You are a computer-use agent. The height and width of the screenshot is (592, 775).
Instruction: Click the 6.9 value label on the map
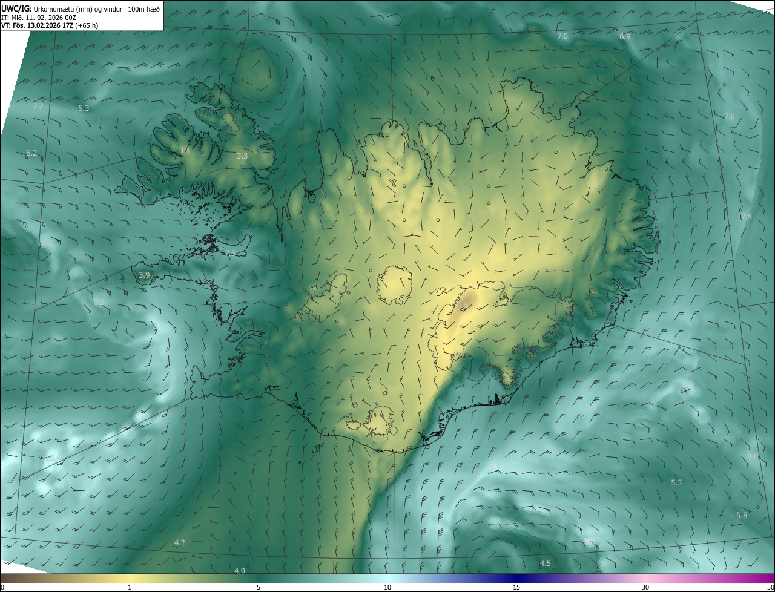pos(625,37)
